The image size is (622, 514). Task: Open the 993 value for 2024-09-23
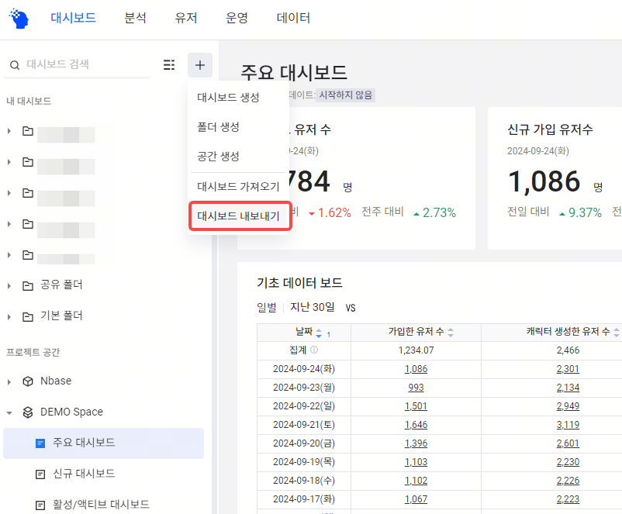416,388
